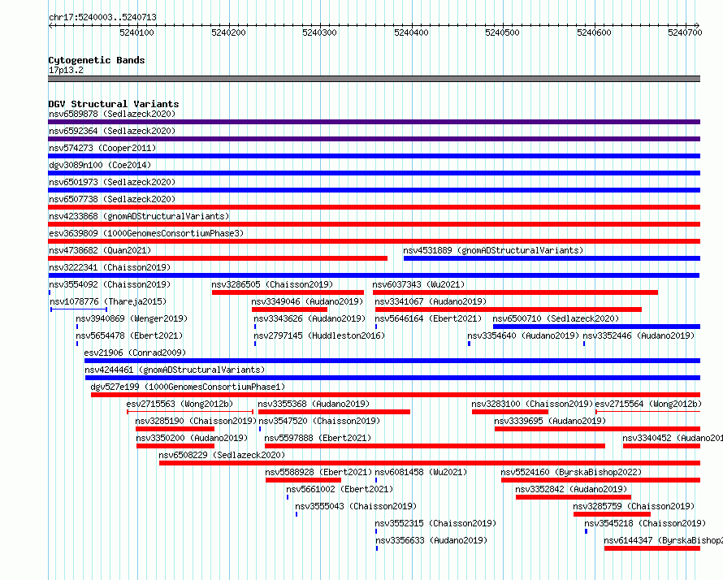Select nsv6037343 (Wu2021) label
The width and height of the screenshot is (723, 580).
[x=418, y=284]
